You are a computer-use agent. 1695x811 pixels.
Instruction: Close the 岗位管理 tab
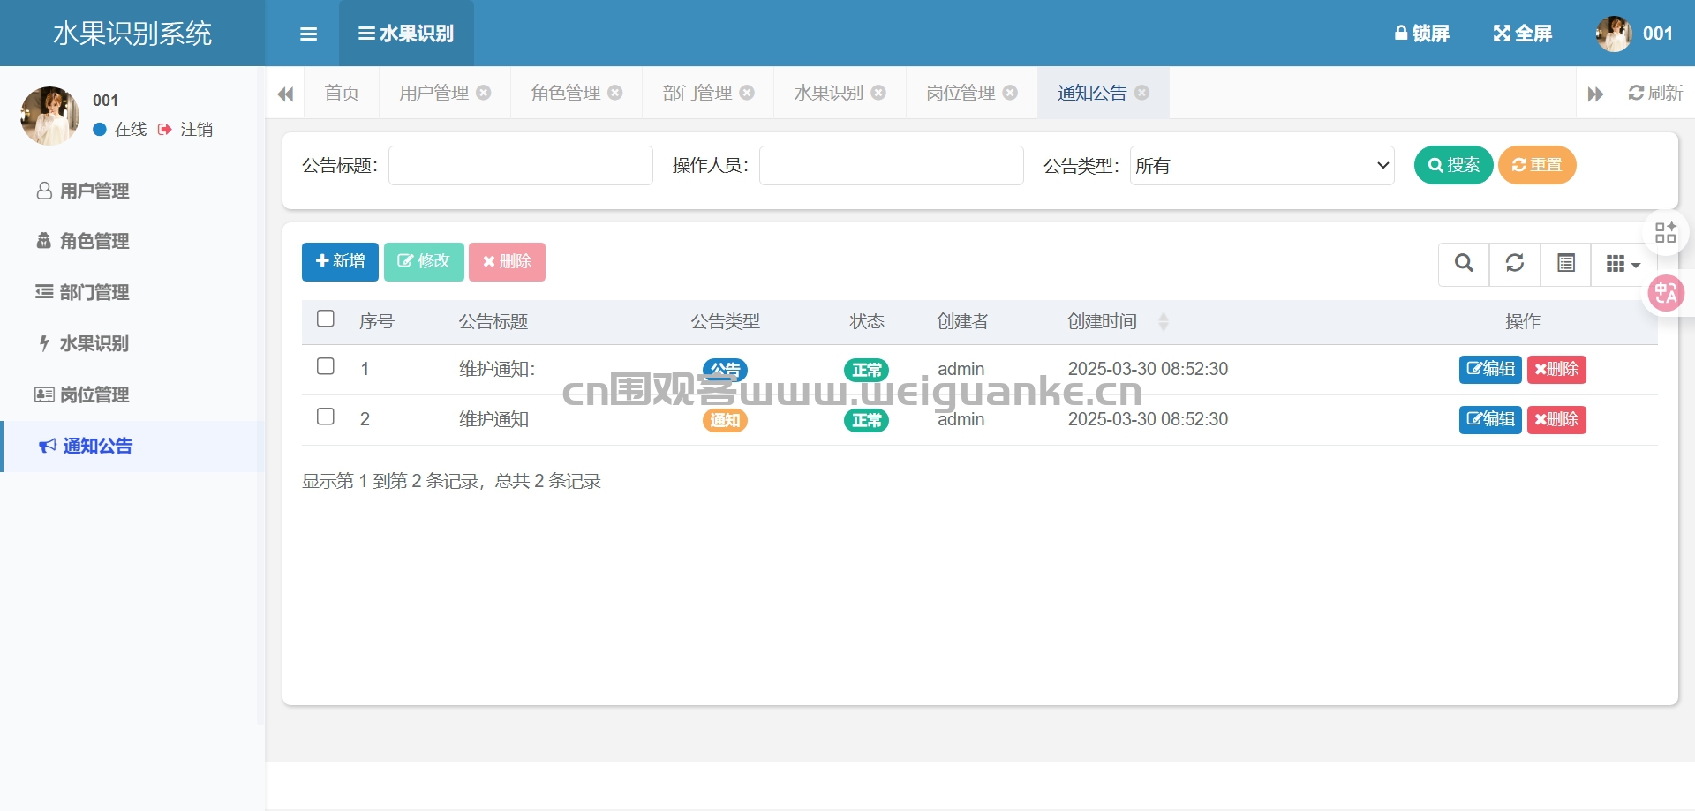point(1010,93)
